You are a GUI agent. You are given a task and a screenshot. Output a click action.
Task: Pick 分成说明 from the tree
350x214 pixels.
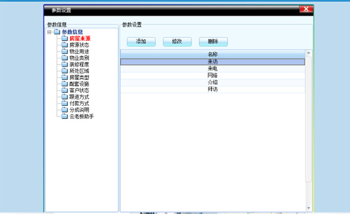(x=79, y=110)
